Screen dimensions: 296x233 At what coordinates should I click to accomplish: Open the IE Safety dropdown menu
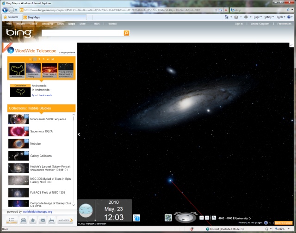tap(269, 17)
